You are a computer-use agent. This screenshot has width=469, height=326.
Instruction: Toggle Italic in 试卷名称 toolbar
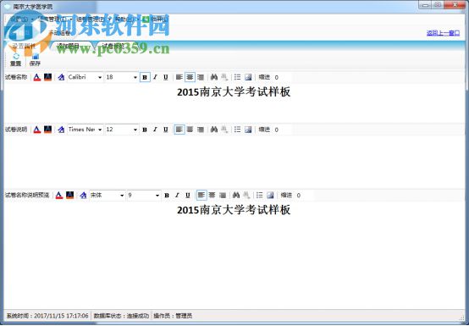155,77
